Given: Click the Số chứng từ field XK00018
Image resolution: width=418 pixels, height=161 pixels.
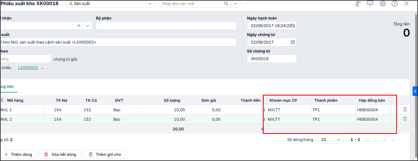Looking at the screenshot, I should click(x=272, y=59).
